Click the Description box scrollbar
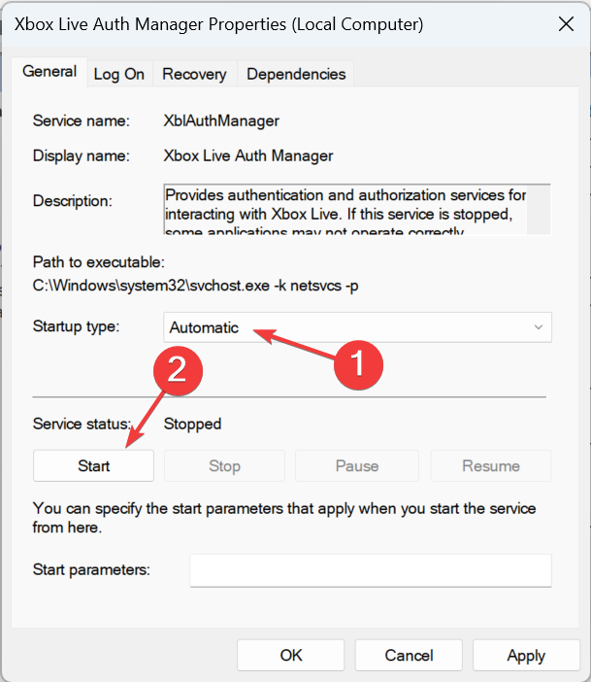591x682 pixels. (539, 210)
